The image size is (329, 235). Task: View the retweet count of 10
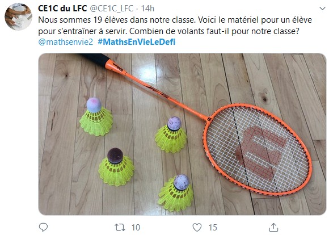pos(136,228)
